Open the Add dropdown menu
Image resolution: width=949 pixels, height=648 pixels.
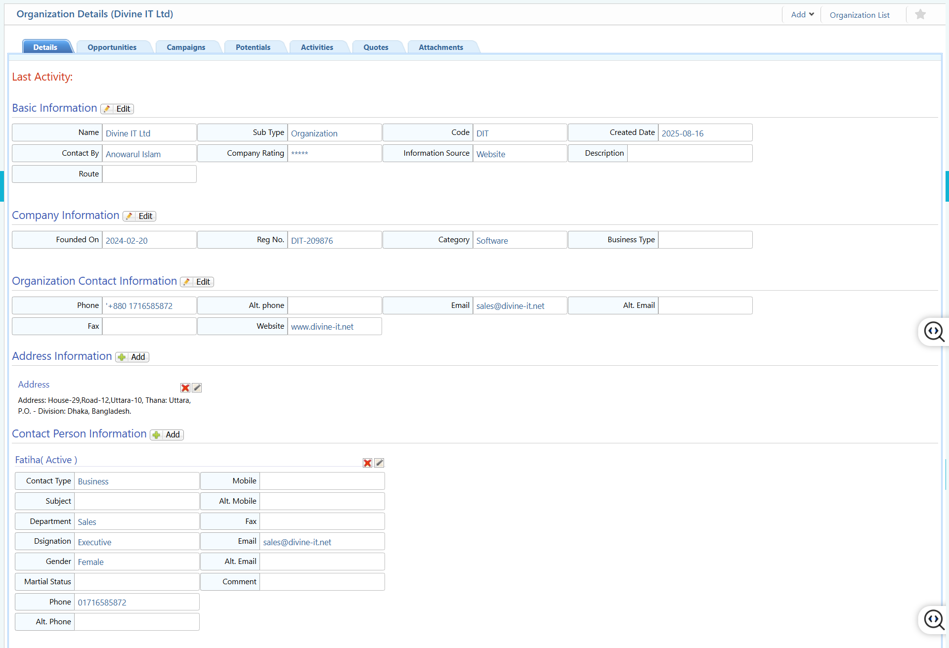pos(801,14)
